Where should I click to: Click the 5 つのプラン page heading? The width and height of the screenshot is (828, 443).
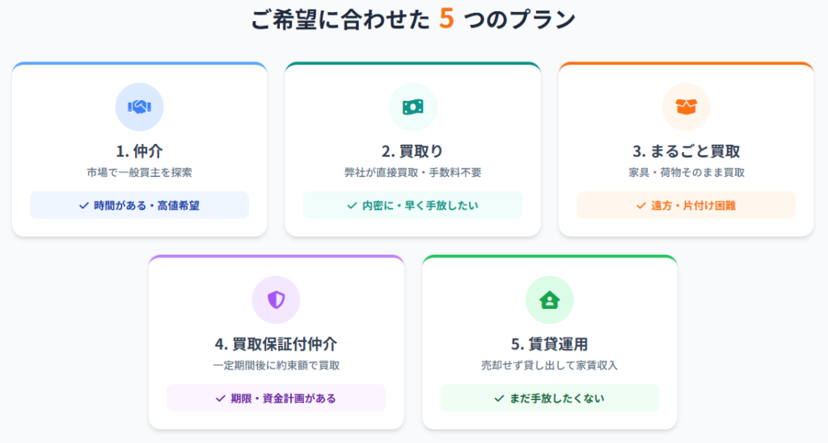tap(413, 19)
